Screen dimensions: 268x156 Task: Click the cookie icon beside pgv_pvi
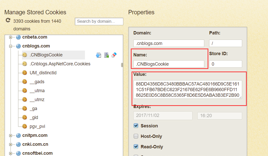[x=25, y=126]
